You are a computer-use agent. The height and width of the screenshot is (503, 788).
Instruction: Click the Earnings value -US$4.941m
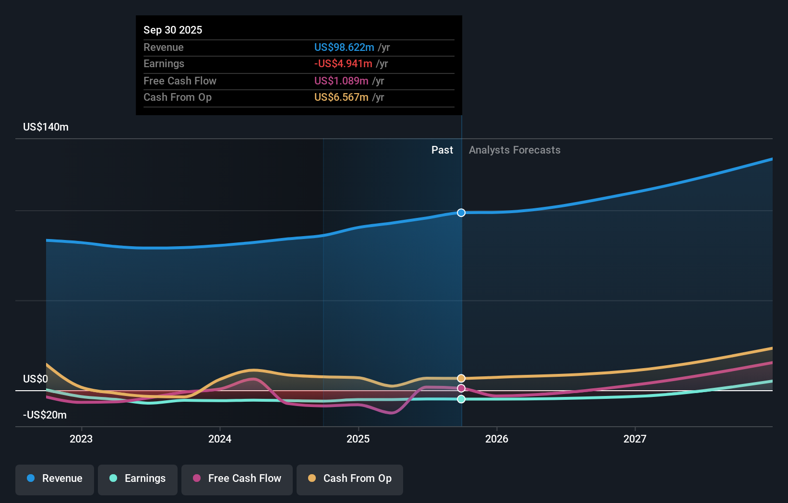(342, 63)
